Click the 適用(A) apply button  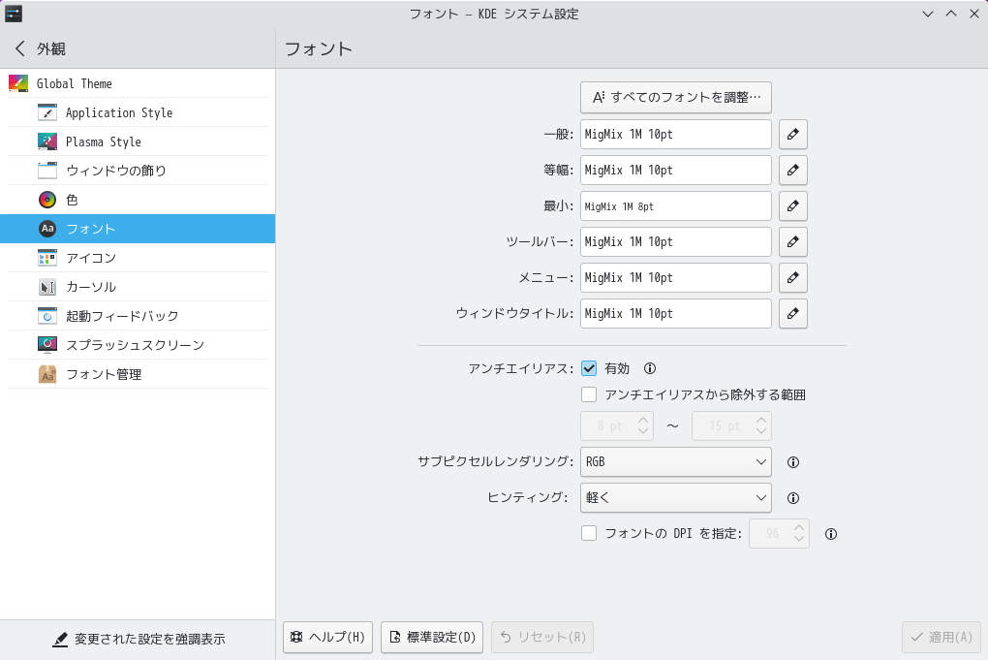coord(942,637)
